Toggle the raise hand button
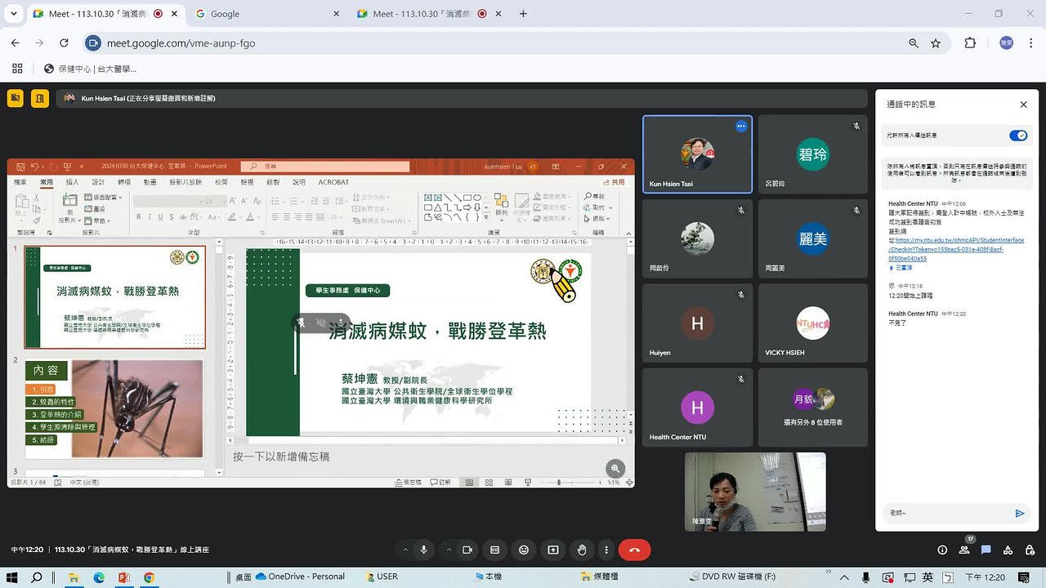The image size is (1046, 588). click(x=582, y=550)
